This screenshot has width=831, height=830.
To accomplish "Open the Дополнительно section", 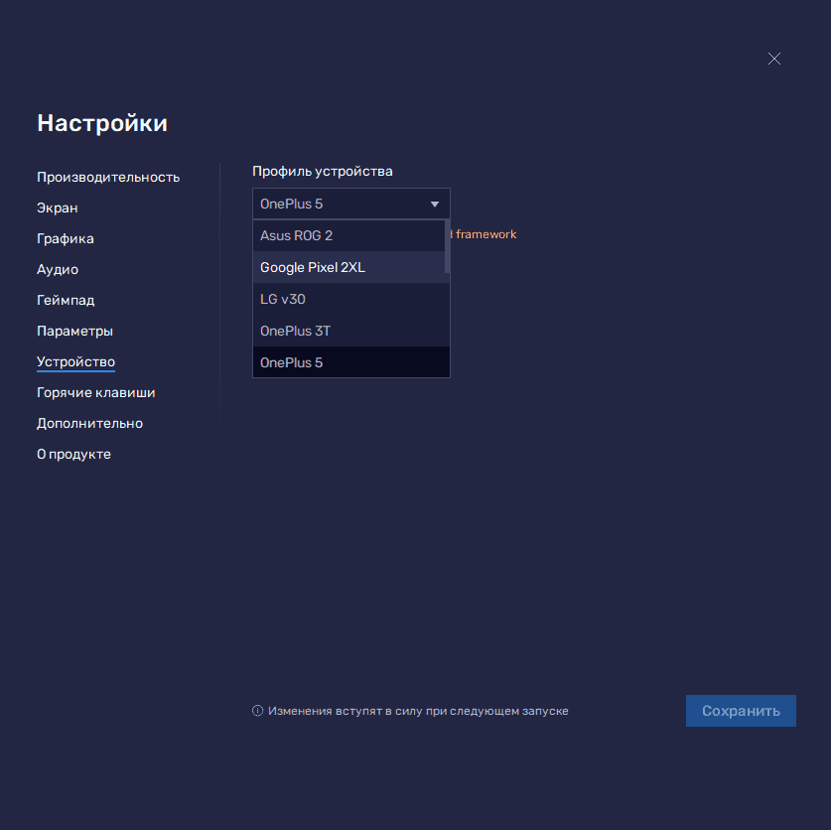I will pyautogui.click(x=89, y=423).
